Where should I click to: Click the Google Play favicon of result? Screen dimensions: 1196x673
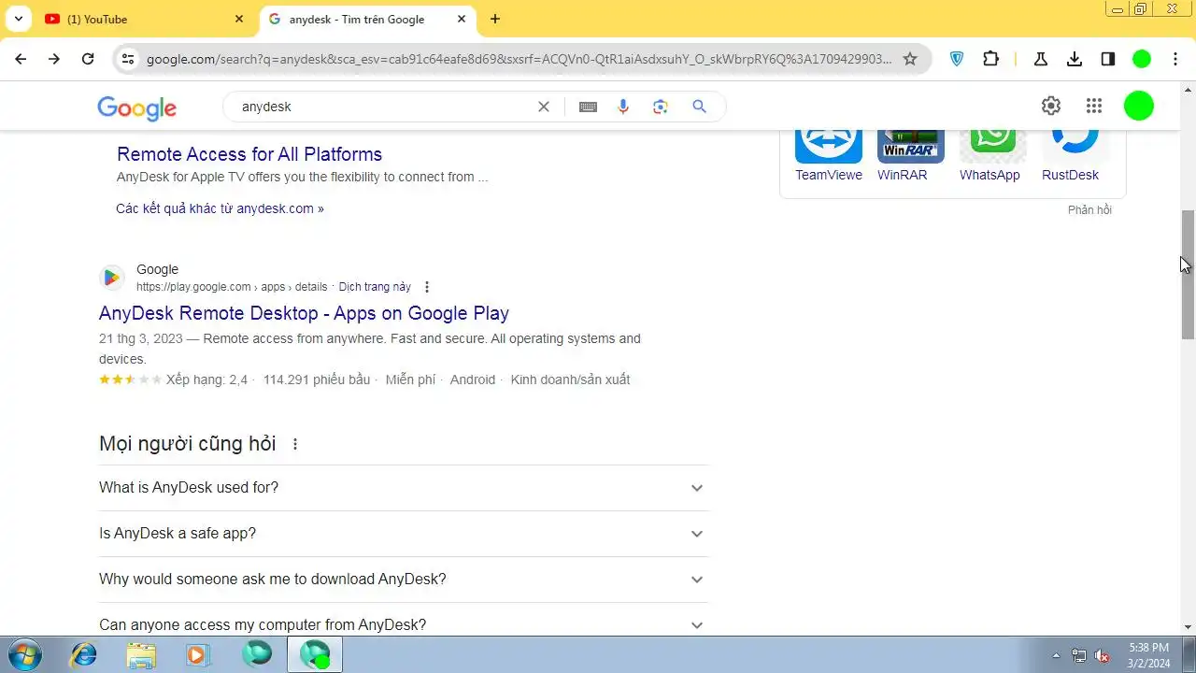[x=112, y=278]
